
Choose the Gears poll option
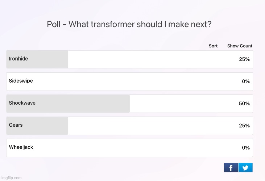click(x=130, y=126)
